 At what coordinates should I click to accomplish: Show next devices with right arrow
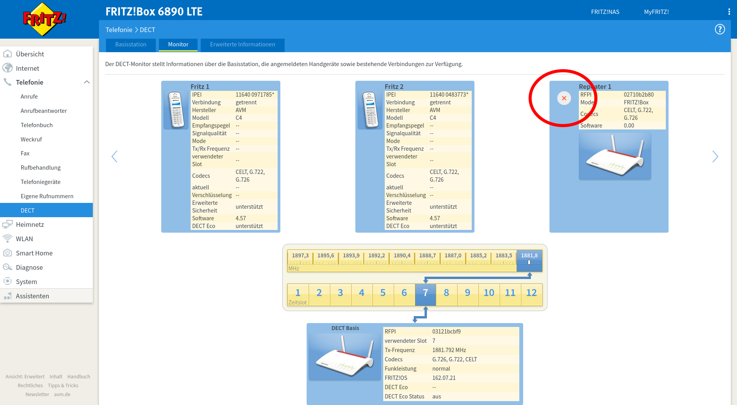[x=715, y=157]
